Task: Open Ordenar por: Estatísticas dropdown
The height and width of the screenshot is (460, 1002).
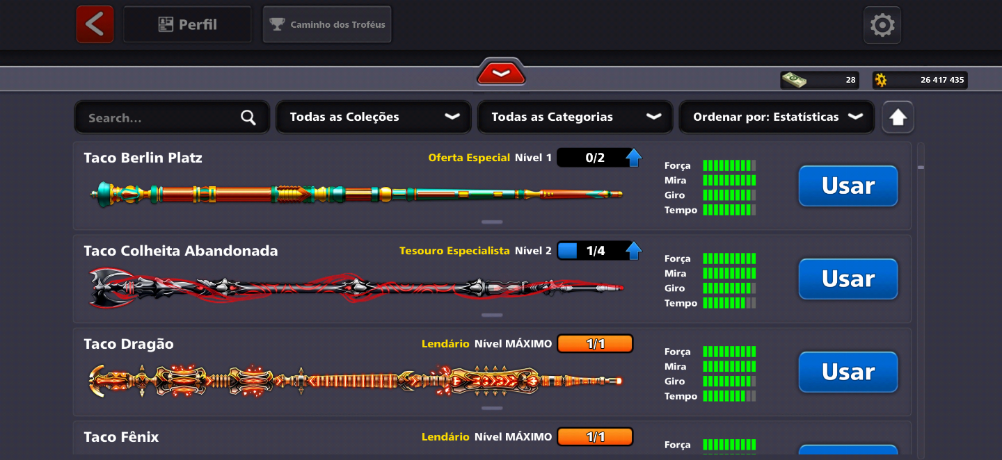Action: (777, 117)
